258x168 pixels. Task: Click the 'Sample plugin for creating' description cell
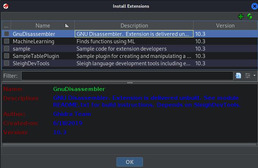[x=134, y=56]
